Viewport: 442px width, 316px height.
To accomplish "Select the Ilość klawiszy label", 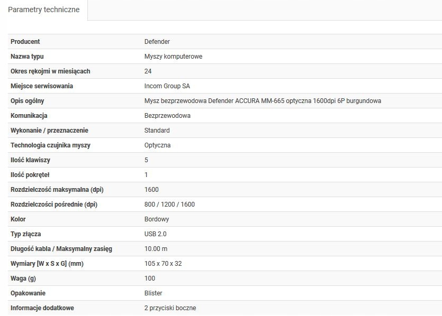I will pyautogui.click(x=30, y=160).
